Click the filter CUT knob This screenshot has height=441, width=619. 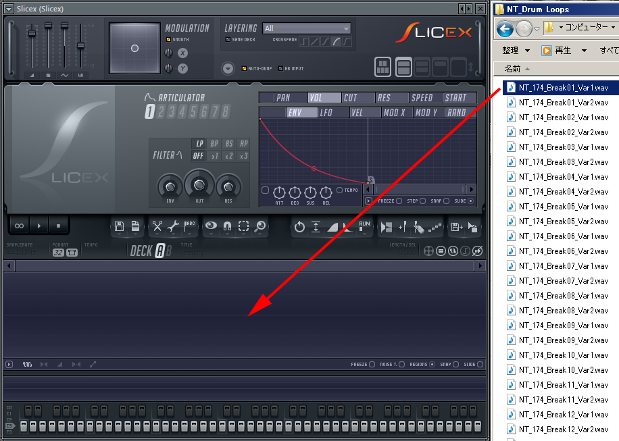click(199, 184)
